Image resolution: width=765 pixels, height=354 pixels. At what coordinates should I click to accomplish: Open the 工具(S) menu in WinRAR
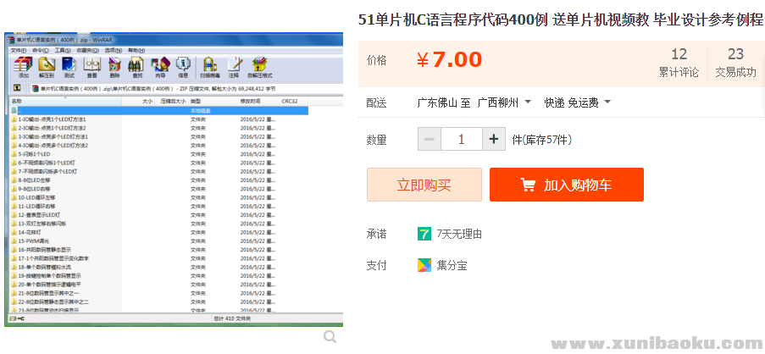(62, 50)
